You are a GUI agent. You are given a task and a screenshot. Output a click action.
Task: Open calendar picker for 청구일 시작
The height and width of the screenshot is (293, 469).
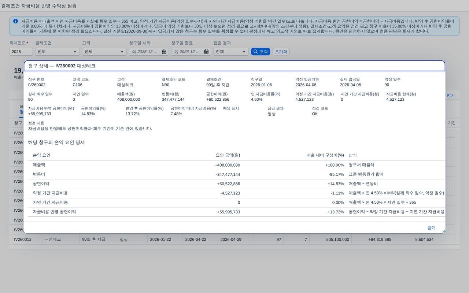coord(164,52)
